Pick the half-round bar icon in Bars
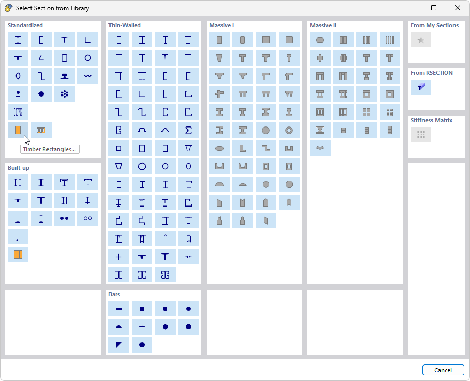This screenshot has width=470, height=381. click(119, 327)
